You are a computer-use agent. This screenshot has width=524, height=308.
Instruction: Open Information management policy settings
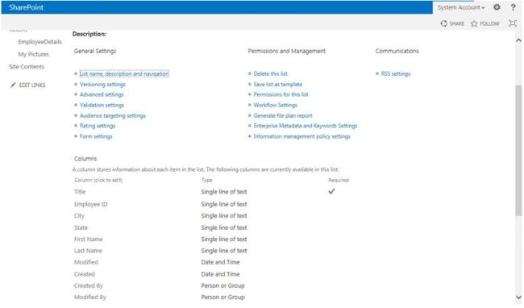coord(302,136)
